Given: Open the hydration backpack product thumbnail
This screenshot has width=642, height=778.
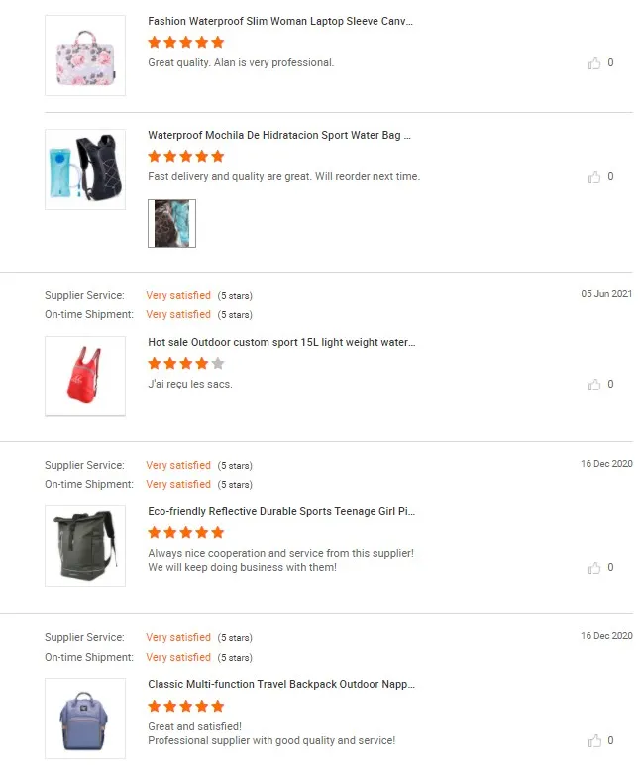Looking at the screenshot, I should pos(85,169).
